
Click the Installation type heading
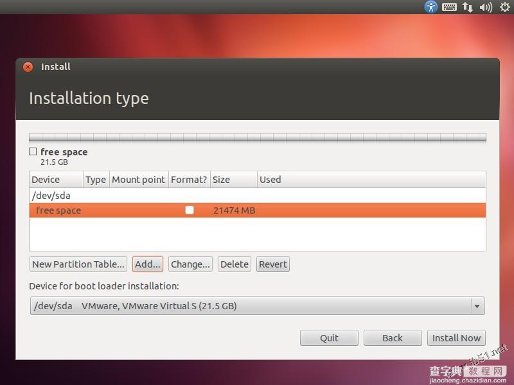point(89,98)
